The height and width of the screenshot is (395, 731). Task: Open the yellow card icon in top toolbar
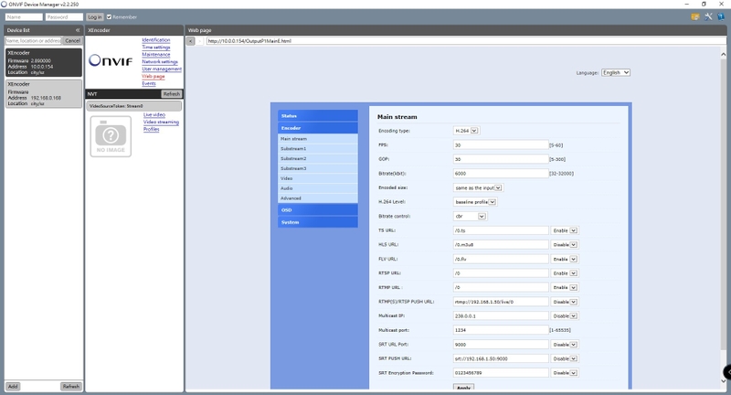click(x=695, y=16)
